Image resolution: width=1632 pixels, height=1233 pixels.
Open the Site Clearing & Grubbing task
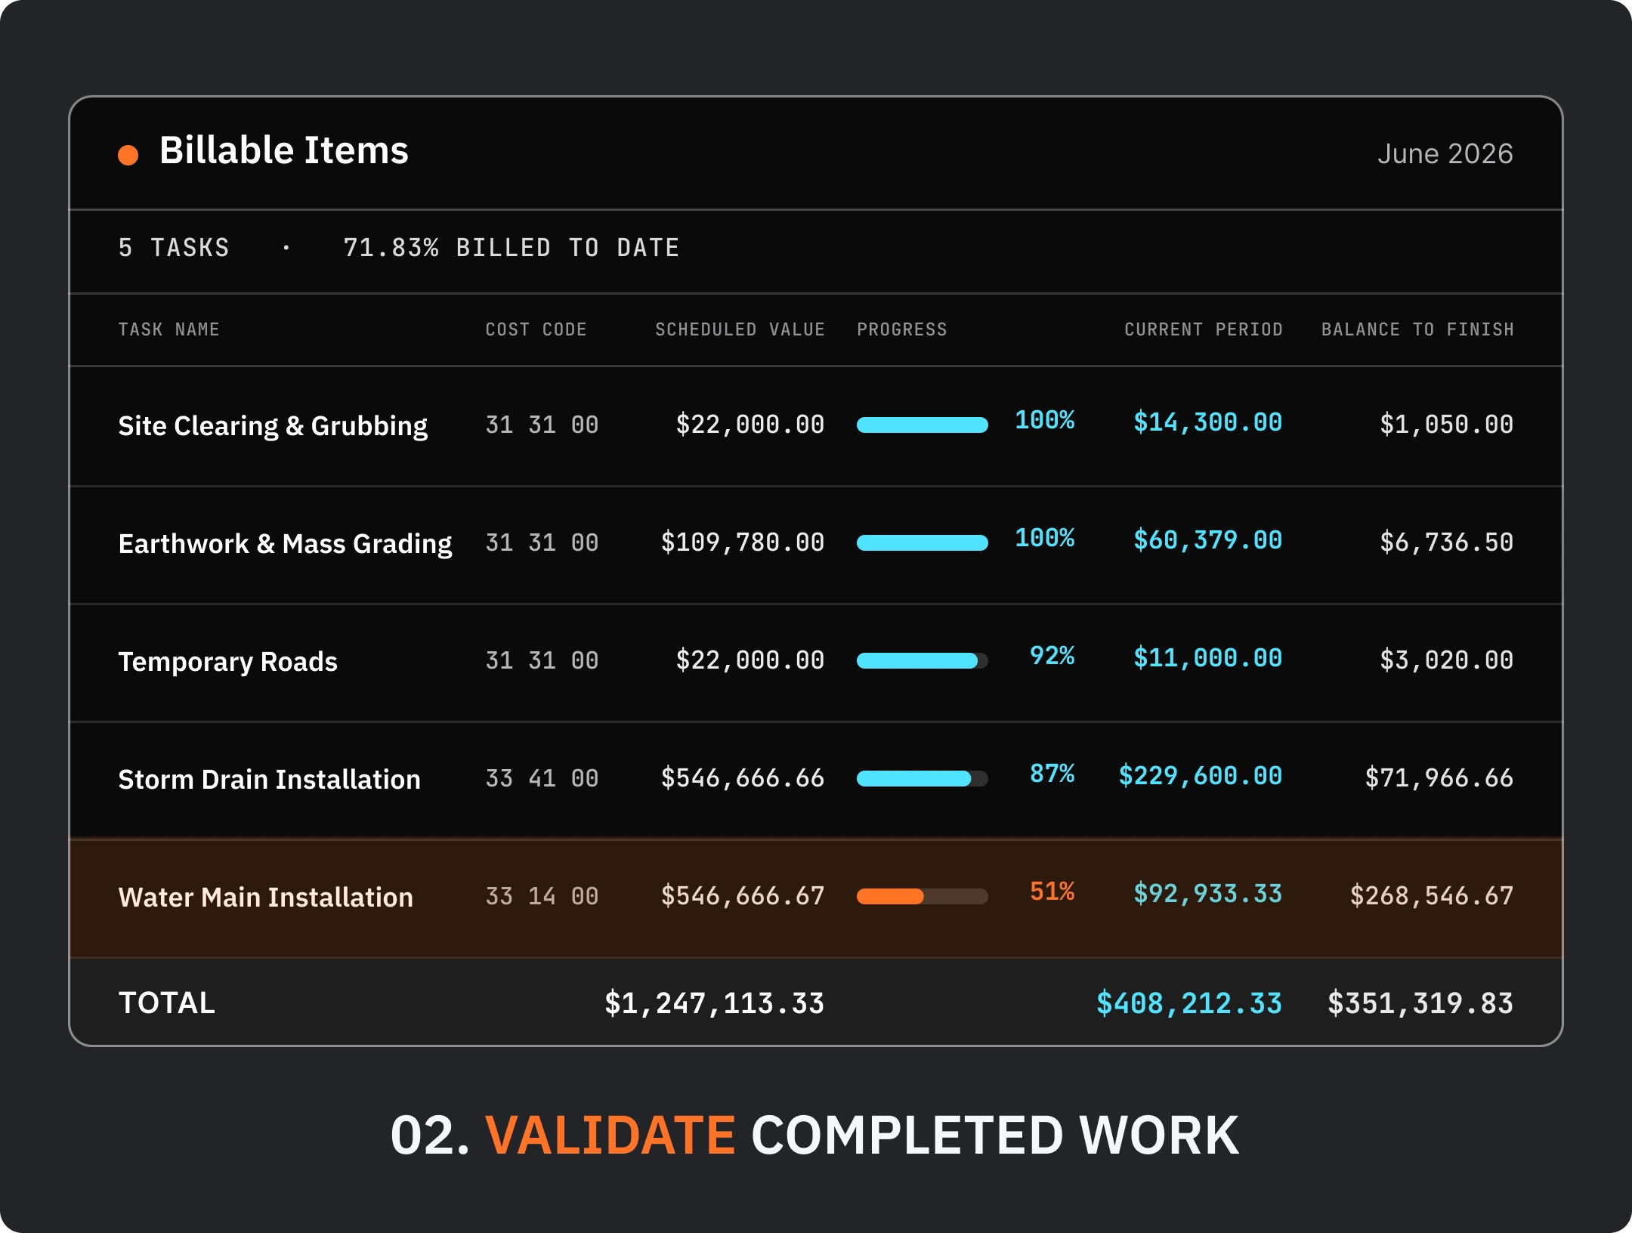click(273, 425)
